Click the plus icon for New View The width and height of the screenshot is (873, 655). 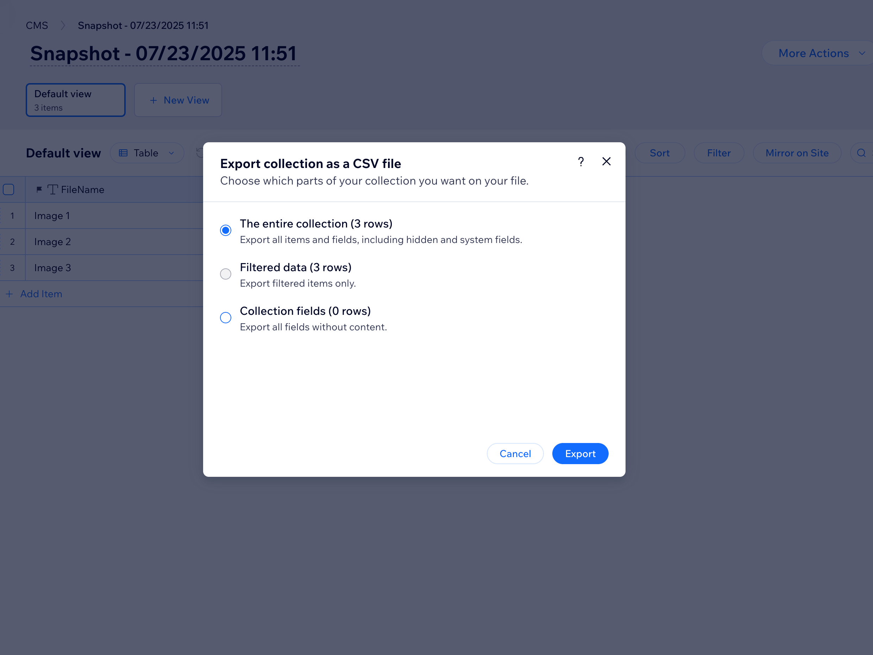[153, 101]
